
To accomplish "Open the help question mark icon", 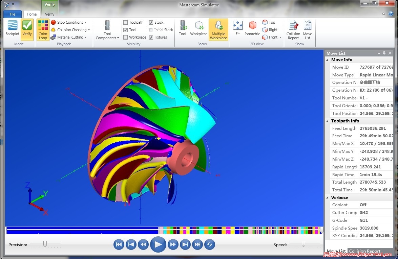I will coord(391,14).
